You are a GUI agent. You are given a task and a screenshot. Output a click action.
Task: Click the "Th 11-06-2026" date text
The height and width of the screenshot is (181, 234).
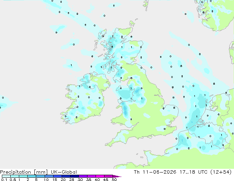pos(155,172)
